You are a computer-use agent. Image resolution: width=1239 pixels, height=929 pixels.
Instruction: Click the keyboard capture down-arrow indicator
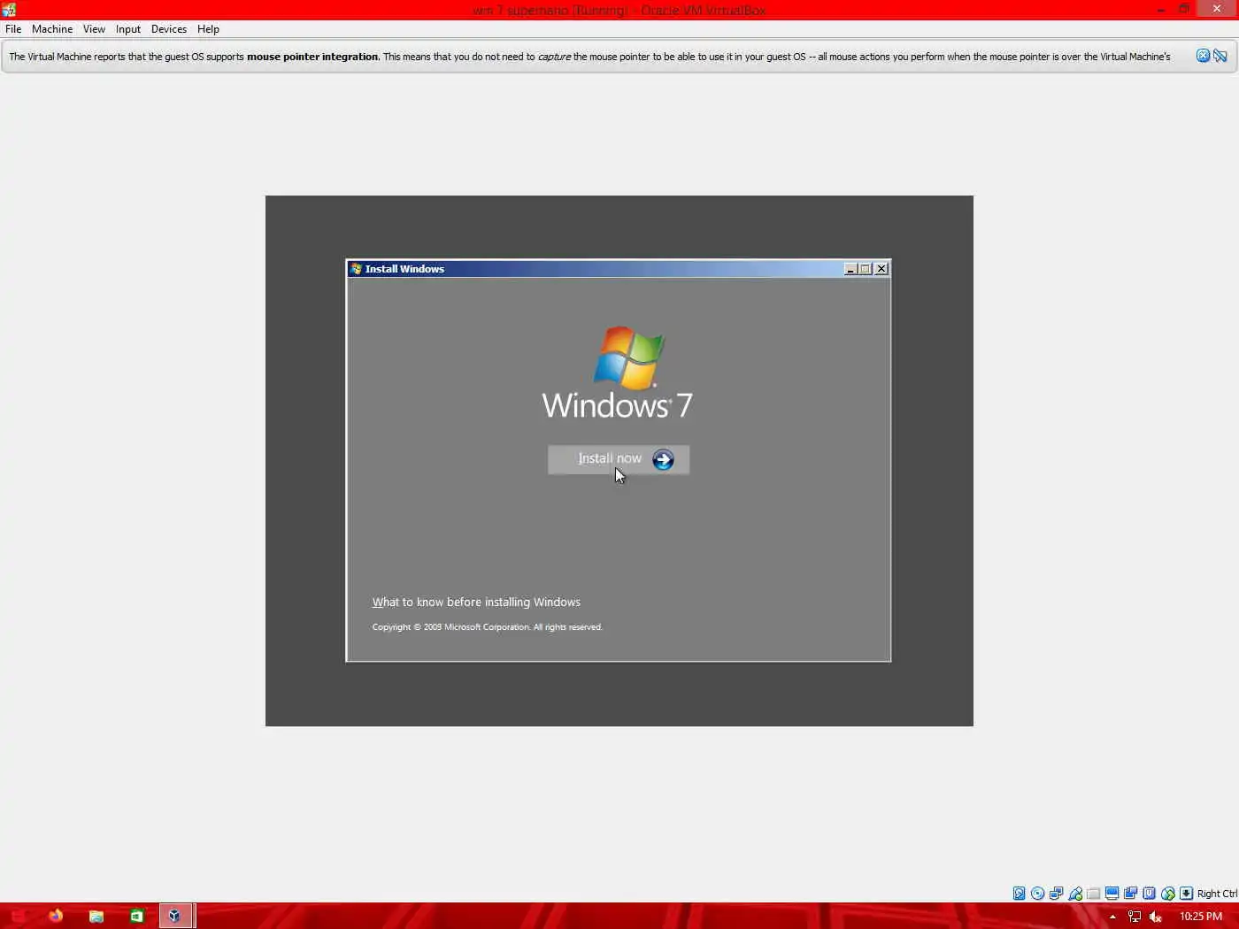coord(1186,894)
